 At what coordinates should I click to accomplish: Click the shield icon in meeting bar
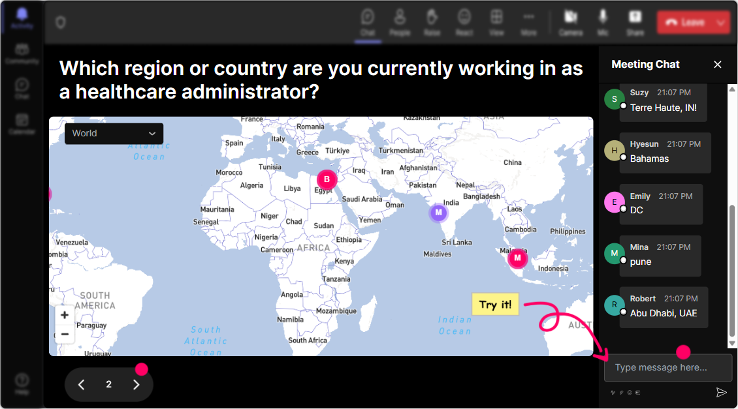tap(61, 22)
